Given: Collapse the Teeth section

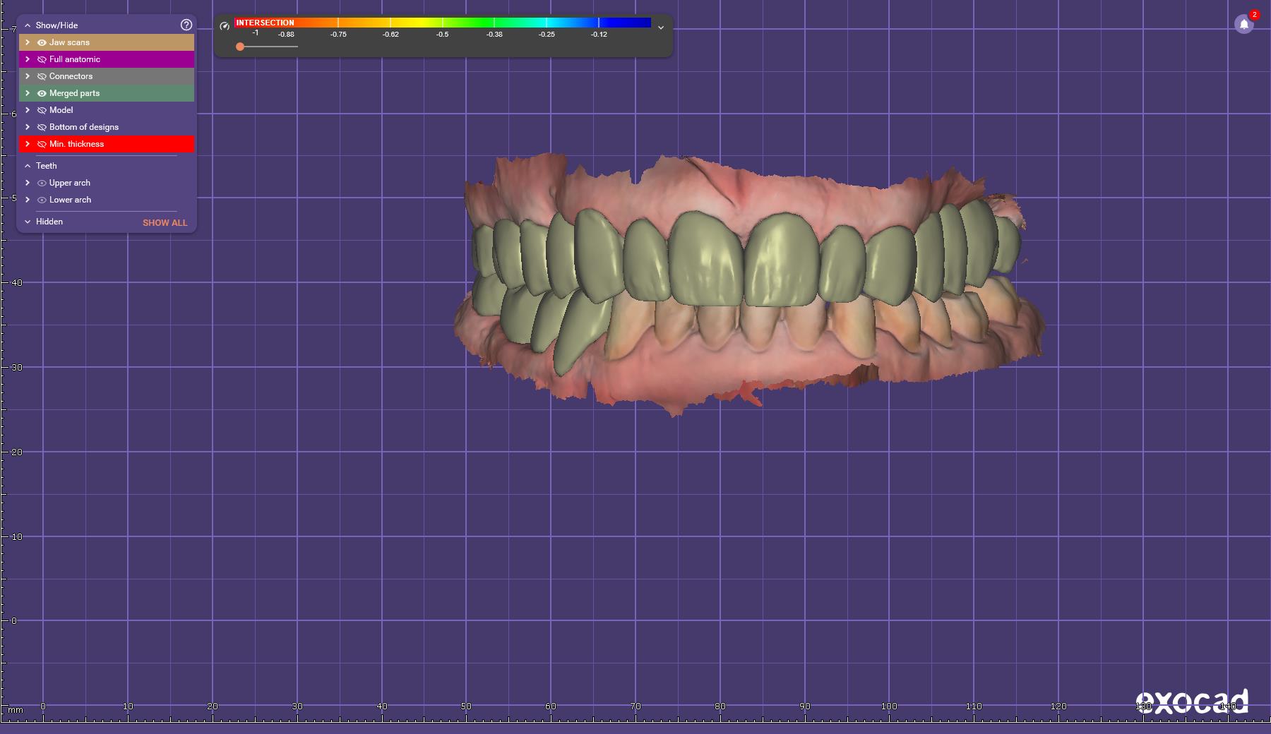Looking at the screenshot, I should (x=28, y=166).
